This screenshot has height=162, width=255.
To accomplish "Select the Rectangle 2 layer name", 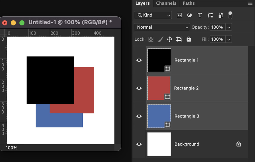I will [x=186, y=88].
